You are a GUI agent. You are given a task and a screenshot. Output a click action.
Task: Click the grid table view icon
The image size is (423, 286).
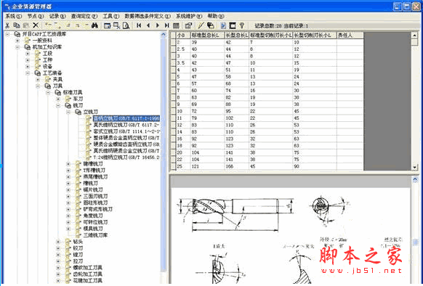tap(176, 25)
